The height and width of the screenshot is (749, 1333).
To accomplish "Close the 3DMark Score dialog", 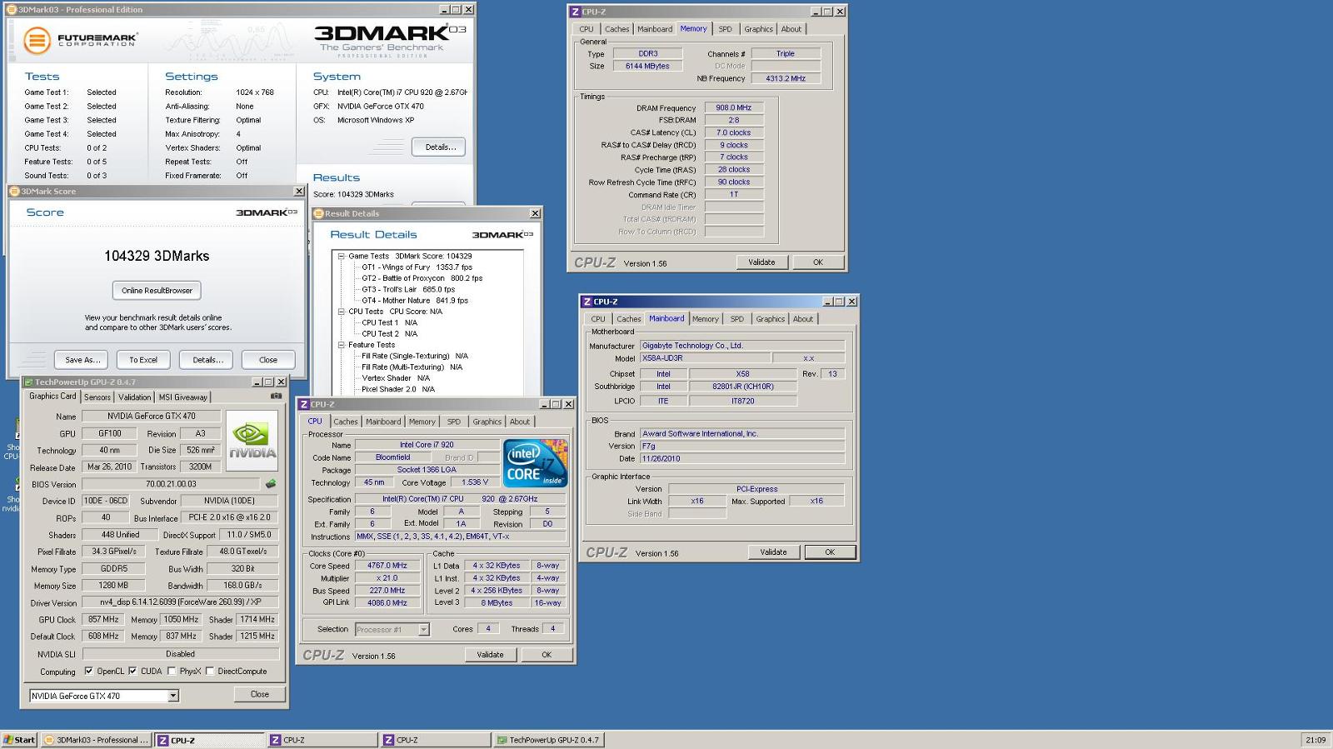I will point(299,191).
